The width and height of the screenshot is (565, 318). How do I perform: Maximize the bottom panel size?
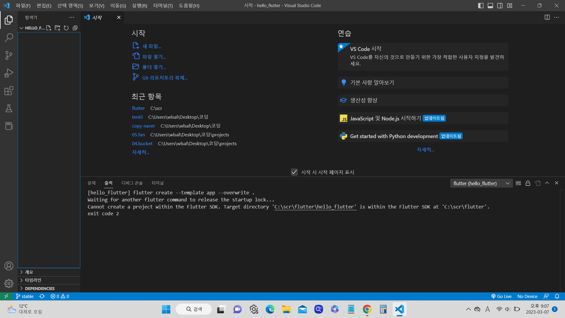pyautogui.click(x=547, y=183)
